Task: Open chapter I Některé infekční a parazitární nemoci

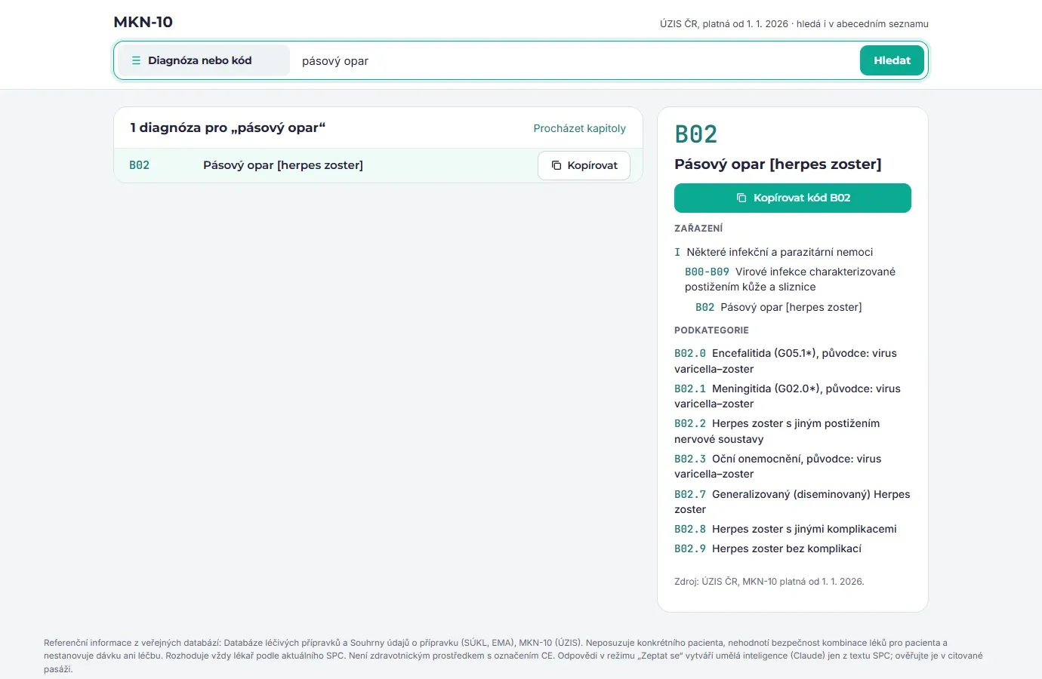Action: (x=773, y=252)
